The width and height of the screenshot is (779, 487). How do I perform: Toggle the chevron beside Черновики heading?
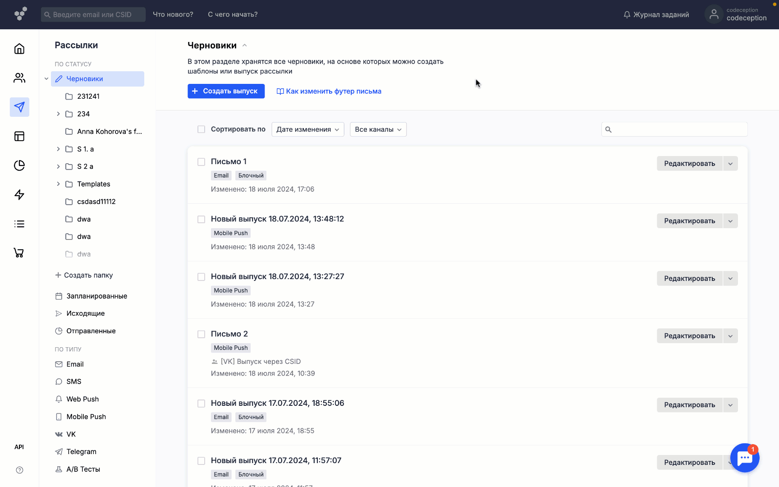coord(244,46)
